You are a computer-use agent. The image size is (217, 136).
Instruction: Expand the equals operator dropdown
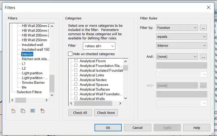[x=182, y=37]
